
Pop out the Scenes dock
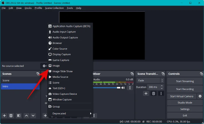pyautogui.click(x=38, y=74)
